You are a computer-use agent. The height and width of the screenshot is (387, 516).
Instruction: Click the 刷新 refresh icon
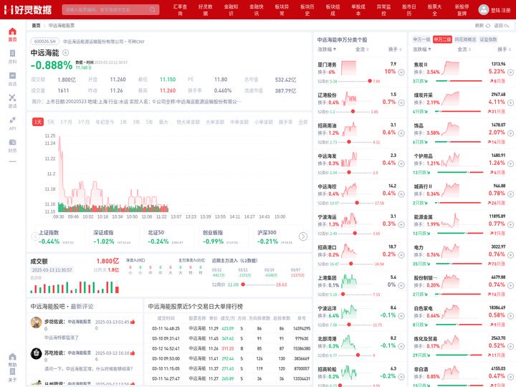488,26
